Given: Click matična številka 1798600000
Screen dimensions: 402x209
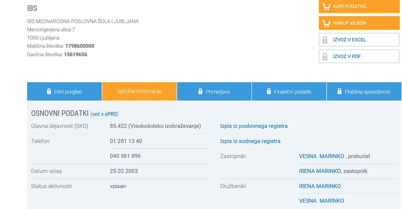Looking at the screenshot, I should 80,46.
